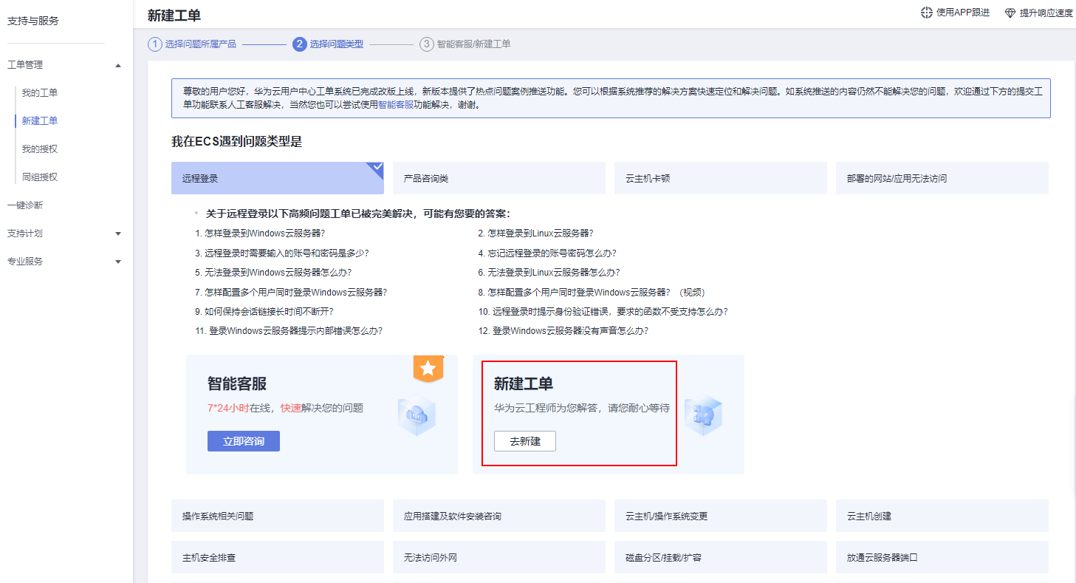Screen dimensions: 1076x583
Task: Select 部署的网站/应用无法访问 problem type
Action: pyautogui.click(x=942, y=178)
